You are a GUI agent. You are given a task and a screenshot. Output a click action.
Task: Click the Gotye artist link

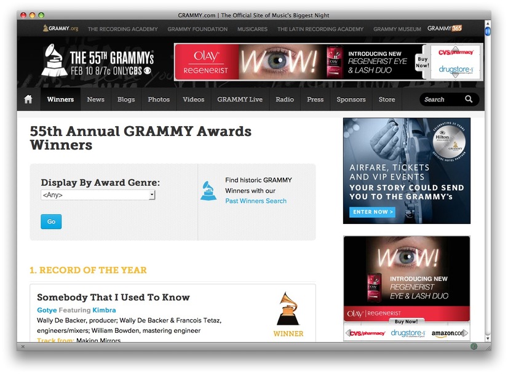47,310
